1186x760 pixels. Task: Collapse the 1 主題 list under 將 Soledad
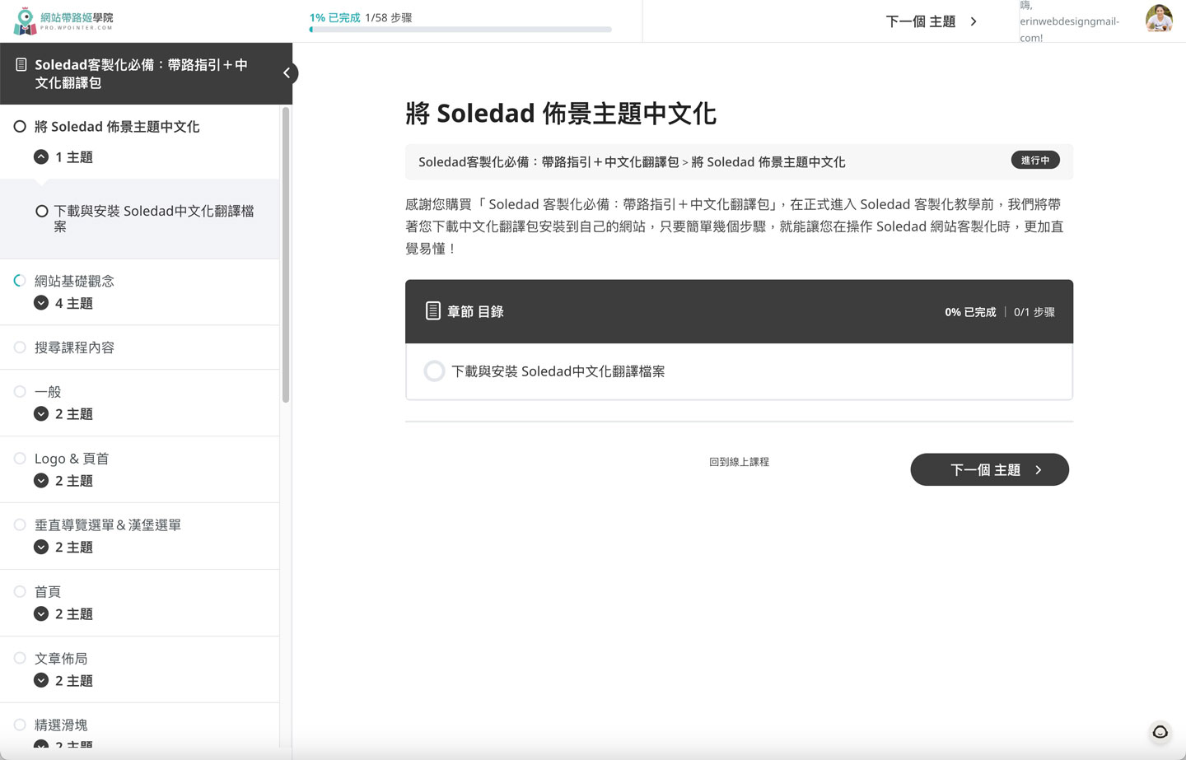[41, 156]
